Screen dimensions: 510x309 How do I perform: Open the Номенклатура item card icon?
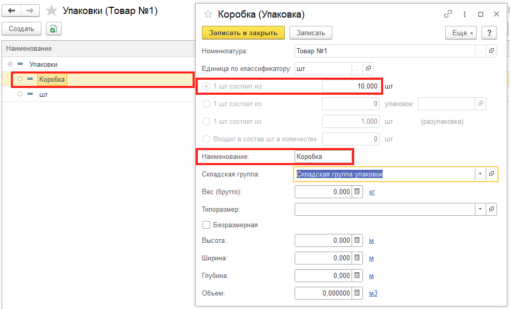coord(491,51)
